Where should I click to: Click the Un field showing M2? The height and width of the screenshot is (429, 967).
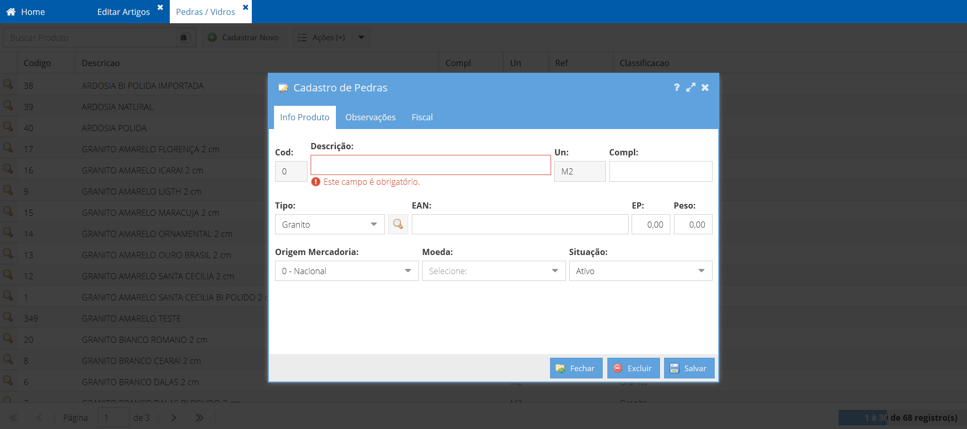tap(580, 171)
